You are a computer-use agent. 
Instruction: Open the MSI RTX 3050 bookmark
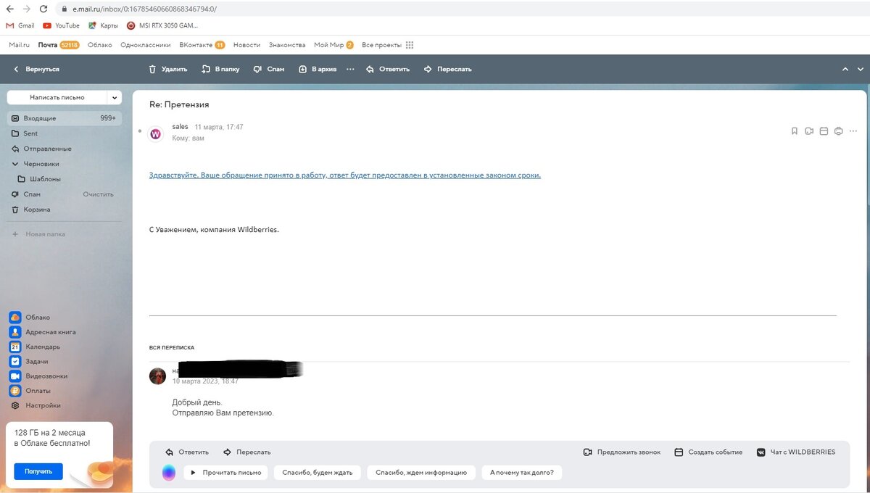click(162, 25)
